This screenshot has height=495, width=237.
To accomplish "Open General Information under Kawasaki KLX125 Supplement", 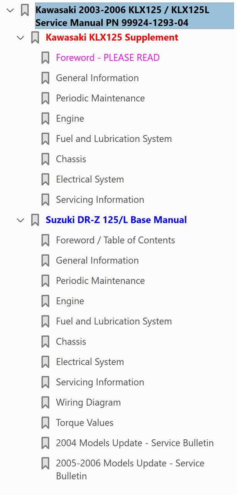I will [97, 78].
